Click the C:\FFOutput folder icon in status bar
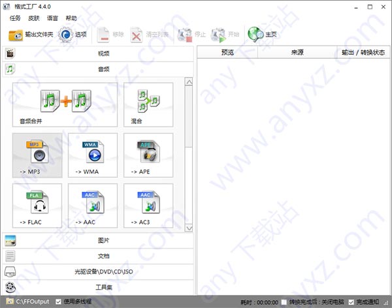392x308 pixels. pos(10,301)
